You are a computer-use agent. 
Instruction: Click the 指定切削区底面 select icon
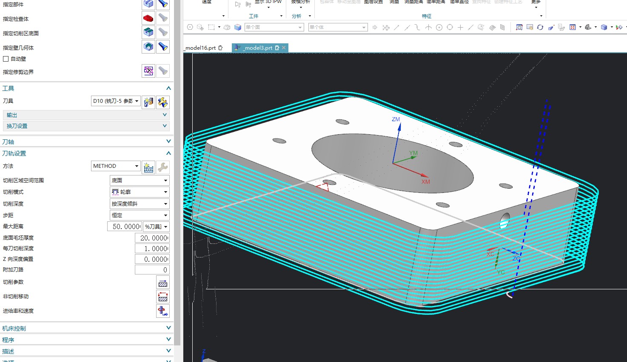click(x=148, y=32)
